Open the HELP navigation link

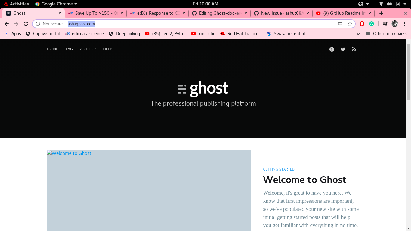(x=107, y=49)
